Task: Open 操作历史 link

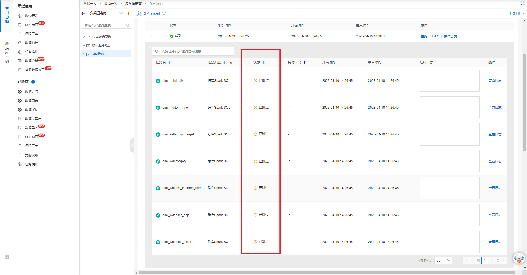Action: click(x=450, y=36)
